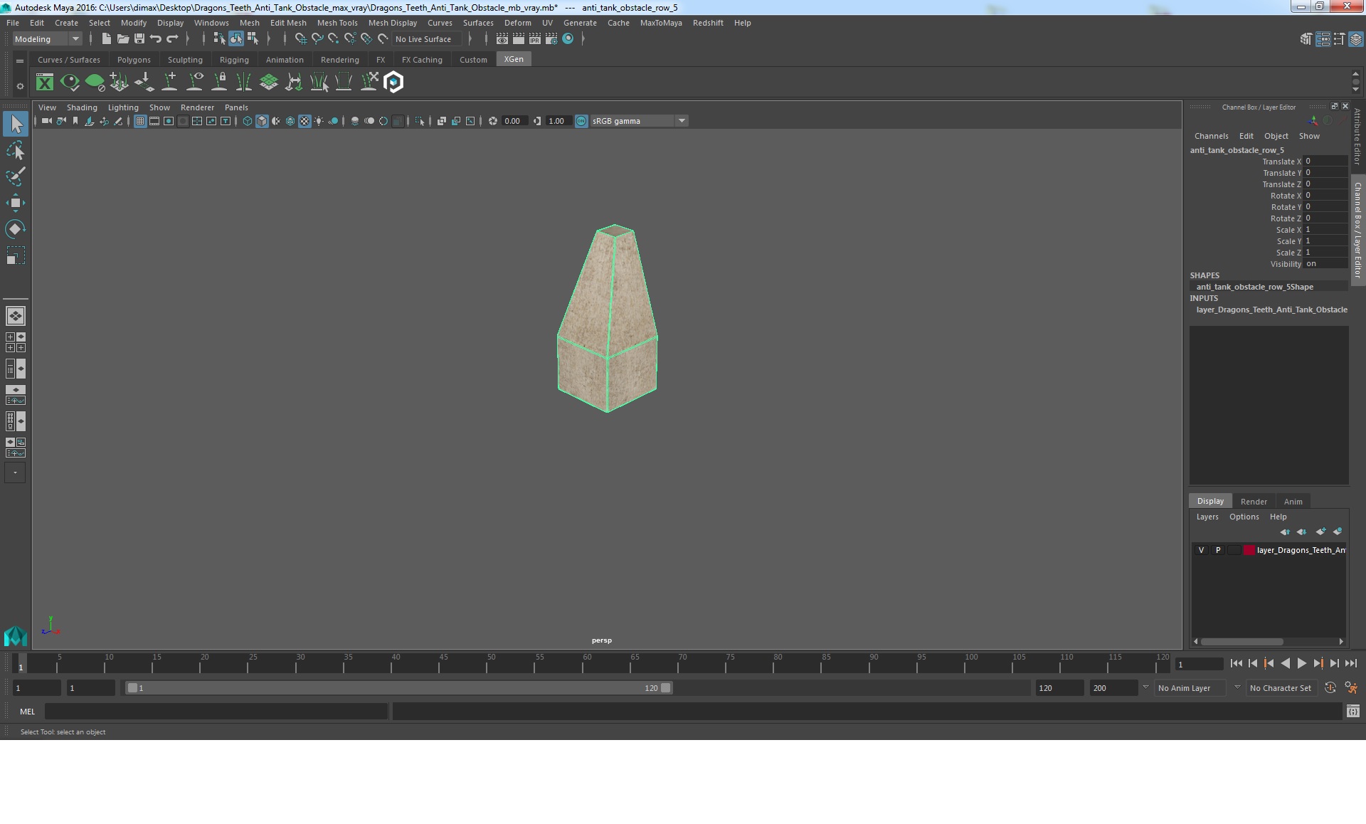Select the Move tool in toolbox
This screenshot has height=824, width=1366.
tap(15, 203)
